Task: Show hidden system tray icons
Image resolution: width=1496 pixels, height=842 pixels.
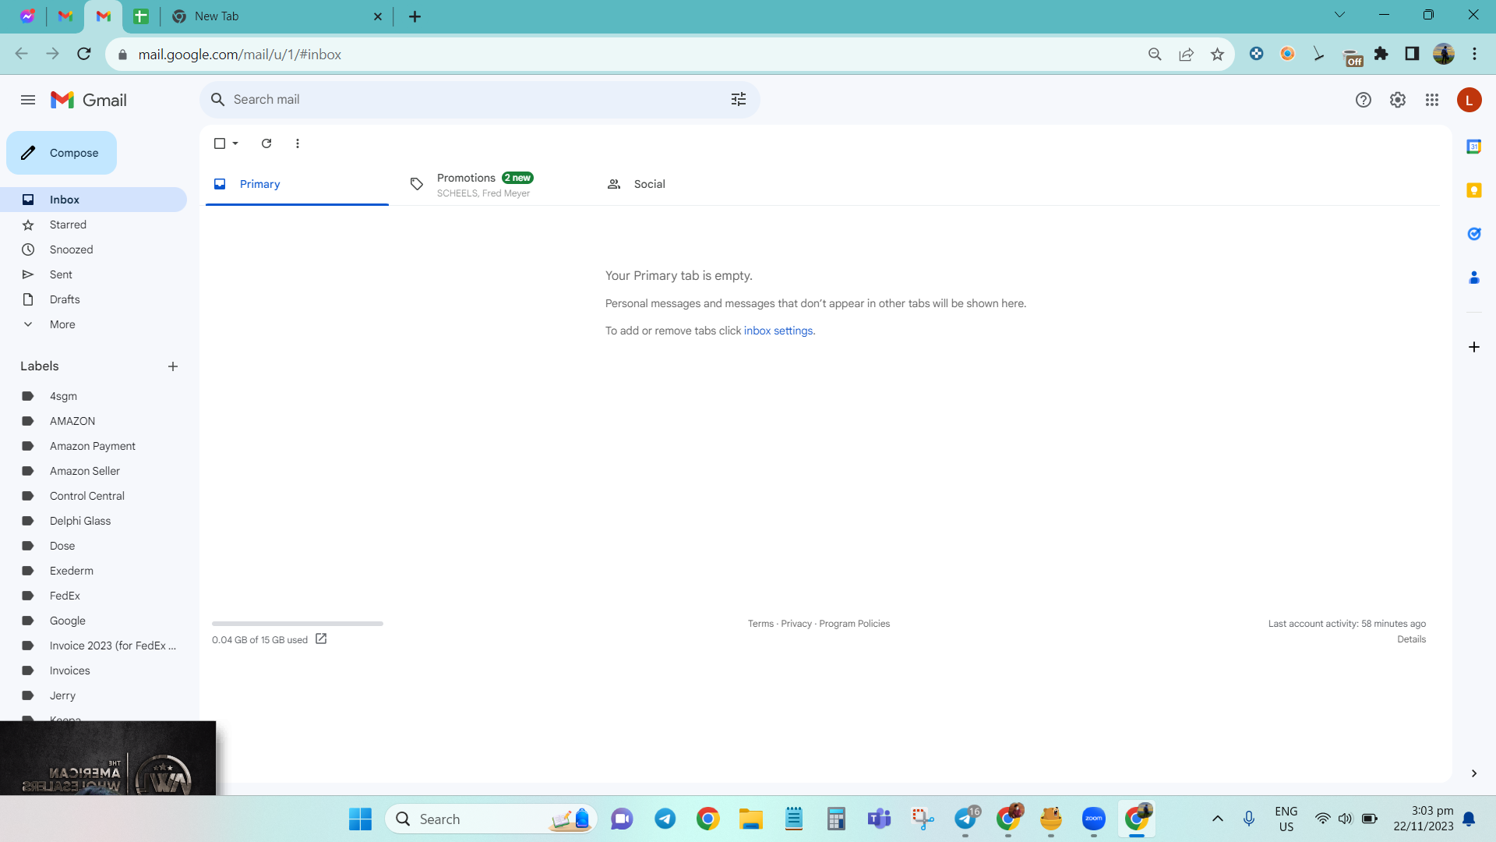Action: [x=1218, y=819]
